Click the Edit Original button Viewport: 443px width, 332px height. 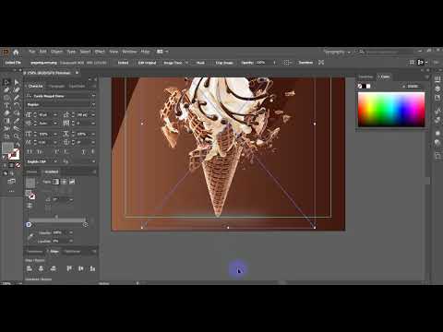[x=147, y=63]
